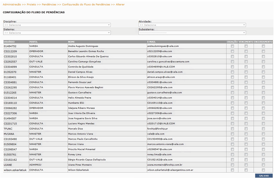This screenshot has height=179, width=275.
Task: Open the Atividade dropdown
Action: coord(192,25)
